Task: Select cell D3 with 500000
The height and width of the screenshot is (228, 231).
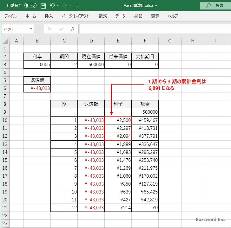Action: 91,65
